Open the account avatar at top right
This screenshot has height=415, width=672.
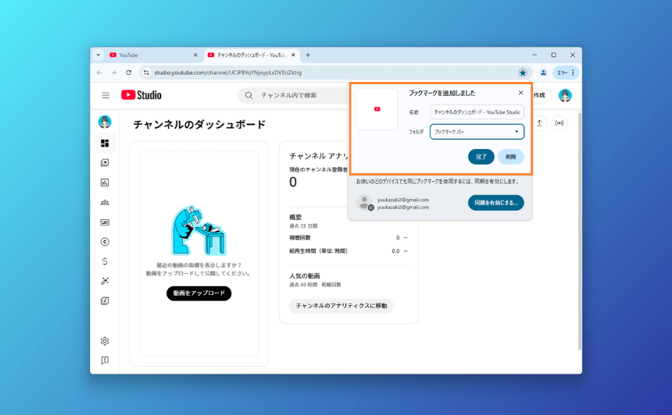(565, 95)
